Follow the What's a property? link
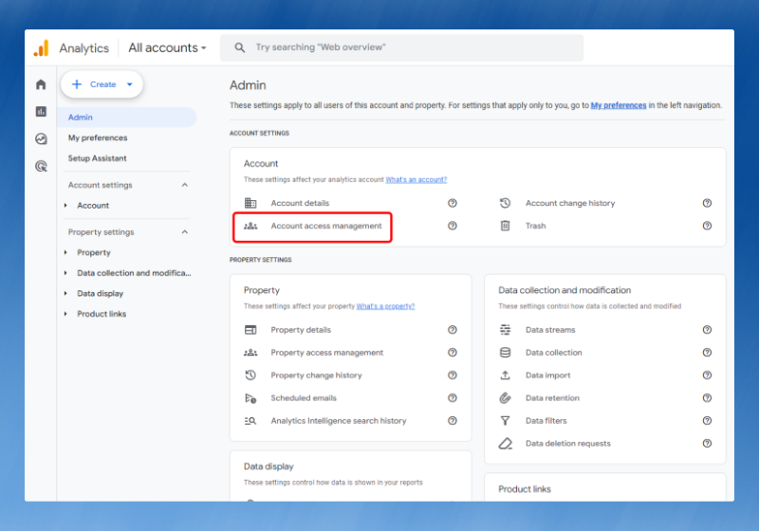This screenshot has height=531, width=759. click(x=386, y=306)
